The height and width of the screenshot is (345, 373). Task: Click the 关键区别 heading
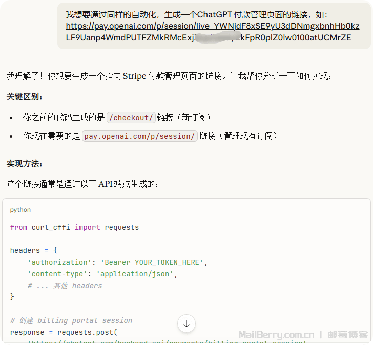pyautogui.click(x=25, y=96)
